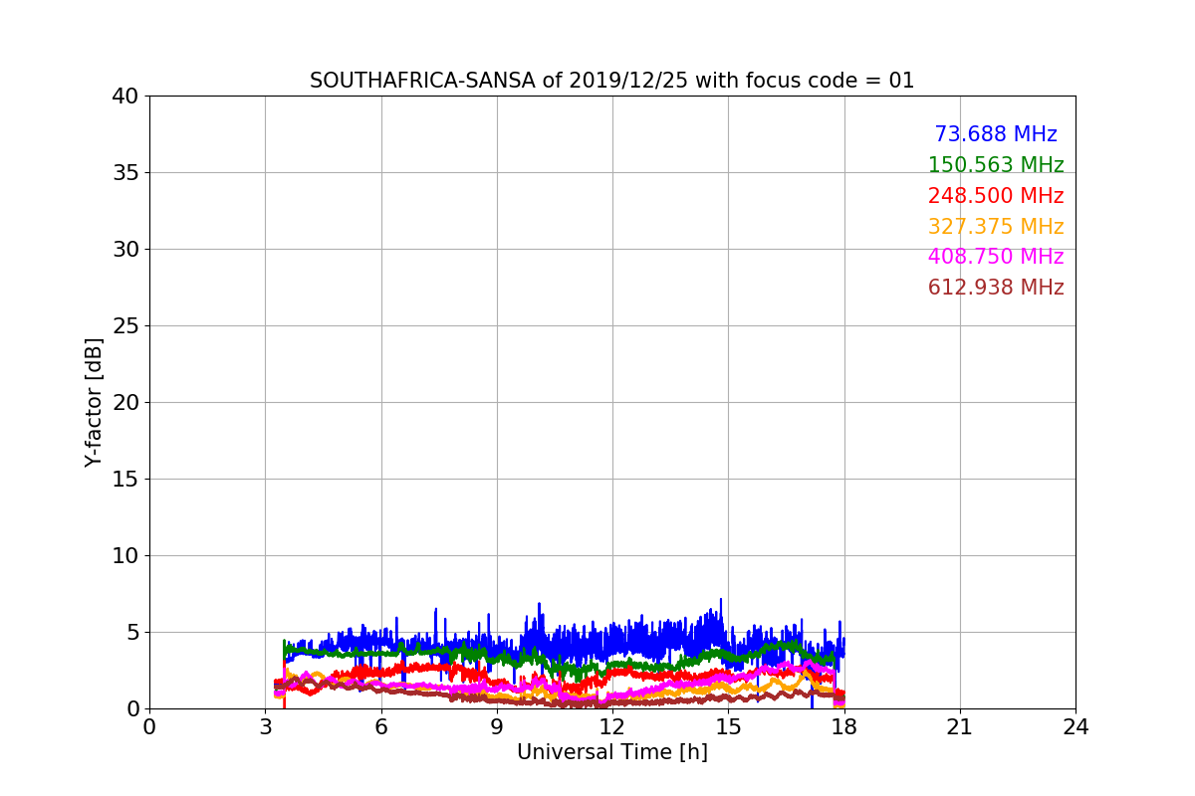The height and width of the screenshot is (796, 1195).
Task: Click the x-axis tick label 9
Action: (x=497, y=726)
